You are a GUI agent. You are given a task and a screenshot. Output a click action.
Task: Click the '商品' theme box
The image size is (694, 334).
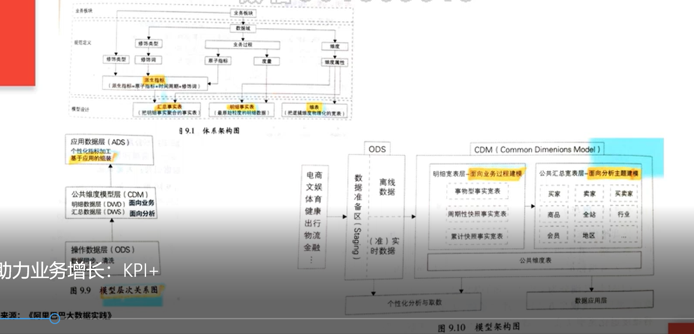[554, 214]
